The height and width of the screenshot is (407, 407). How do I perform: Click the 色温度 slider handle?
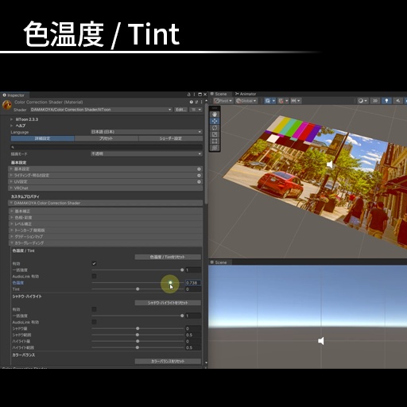[x=170, y=283]
